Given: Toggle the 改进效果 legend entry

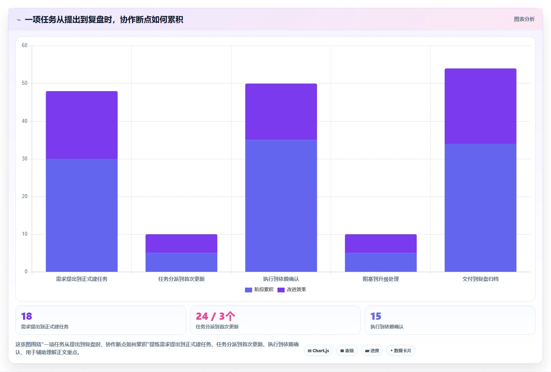Looking at the screenshot, I should (292, 290).
